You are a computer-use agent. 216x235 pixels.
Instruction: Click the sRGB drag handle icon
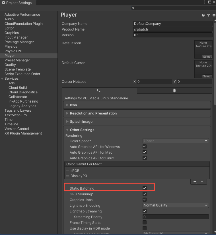click(x=67, y=171)
